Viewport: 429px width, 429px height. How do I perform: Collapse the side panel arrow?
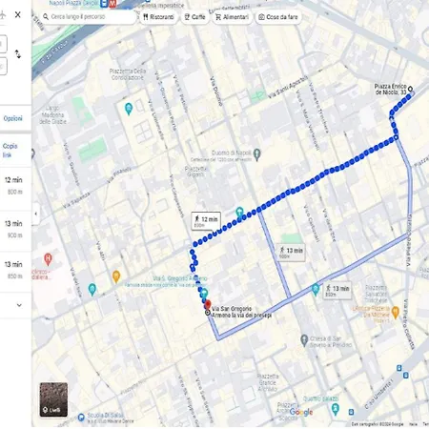click(x=36, y=214)
